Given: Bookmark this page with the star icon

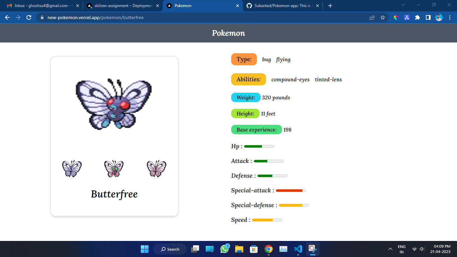Looking at the screenshot, I should 383,17.
